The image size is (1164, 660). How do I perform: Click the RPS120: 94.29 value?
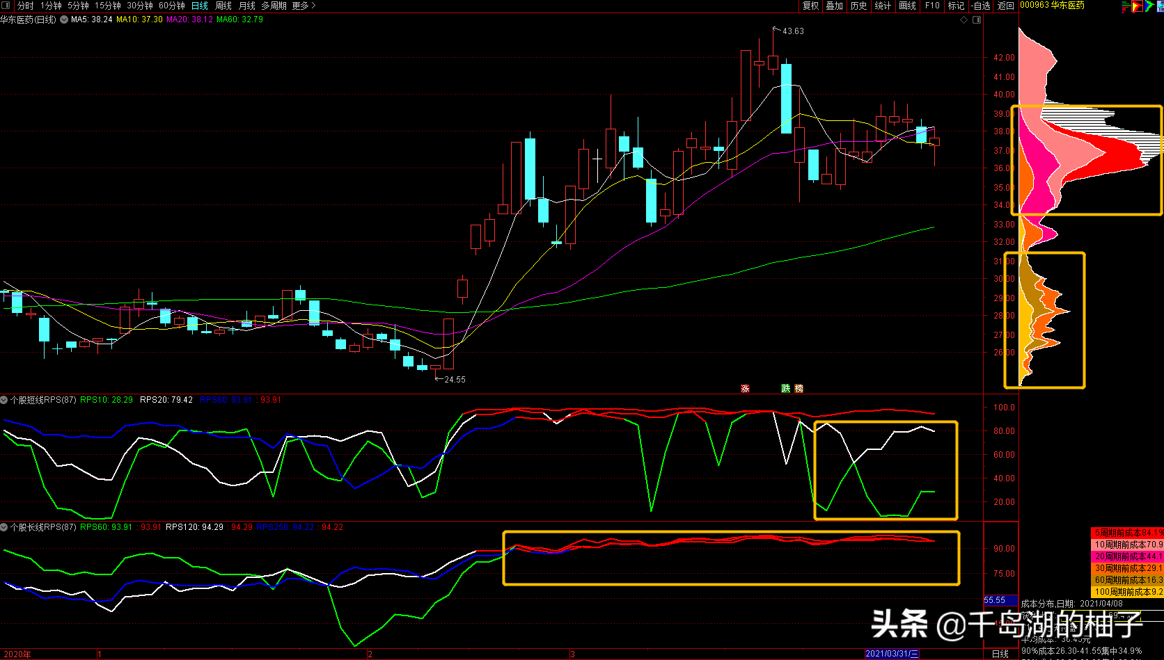195,527
